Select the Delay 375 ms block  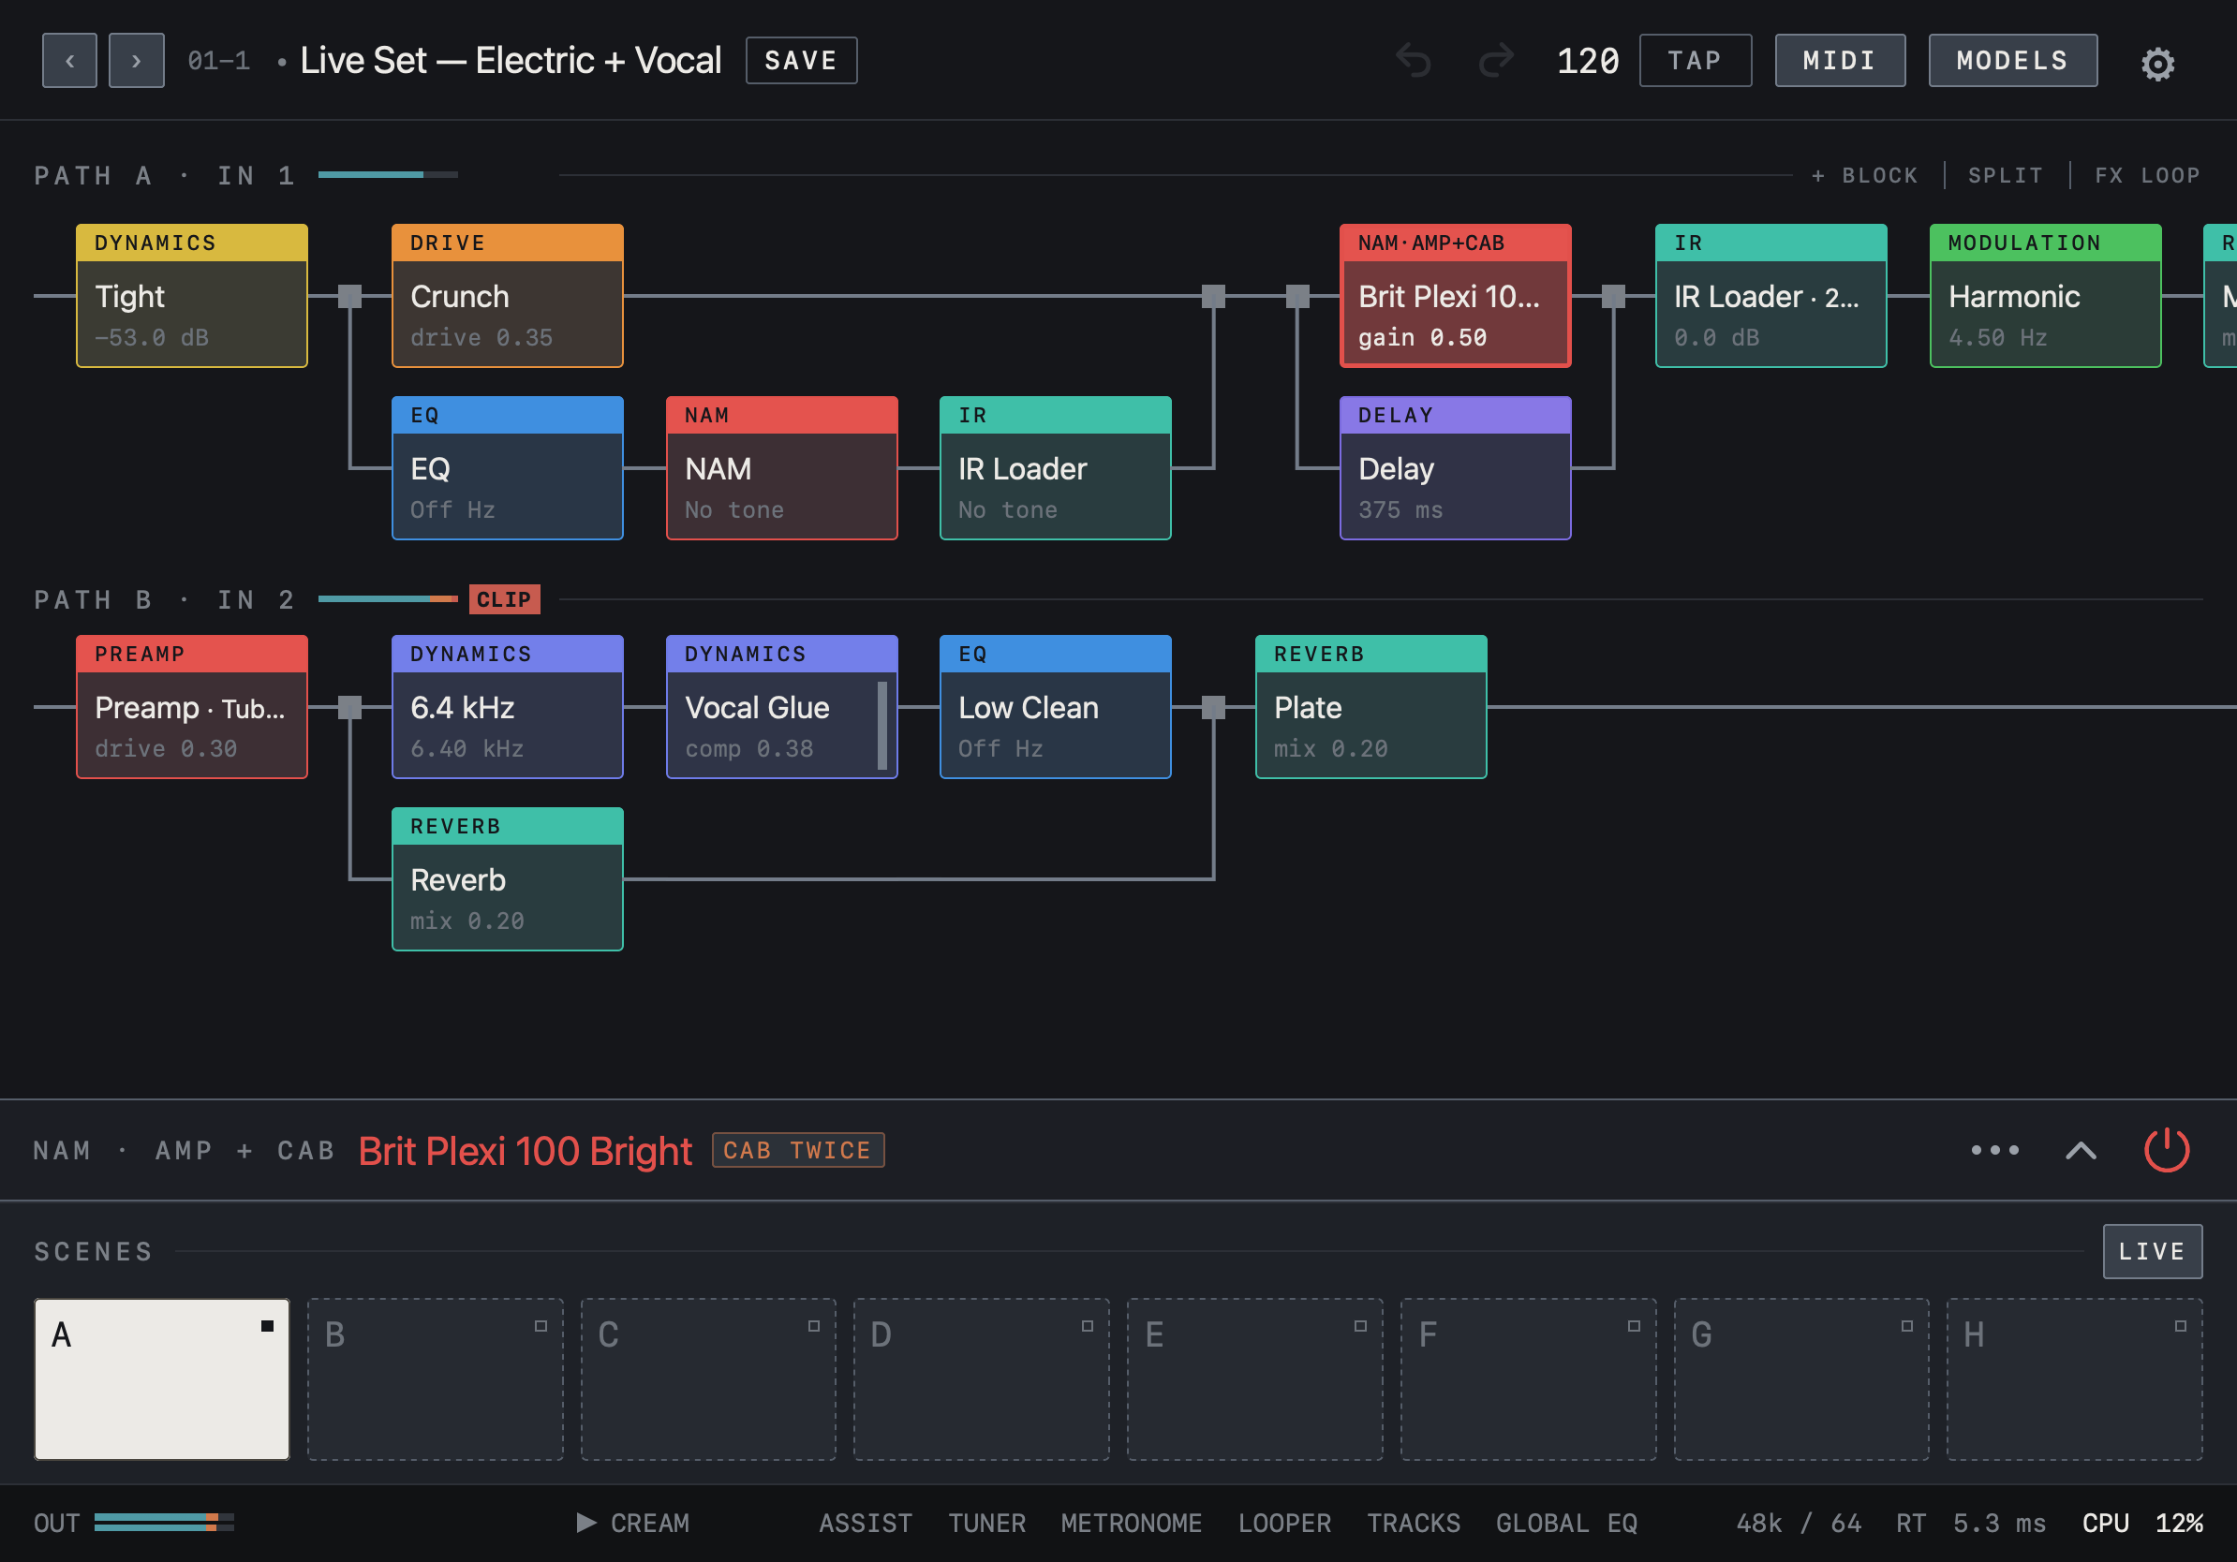tap(1456, 468)
